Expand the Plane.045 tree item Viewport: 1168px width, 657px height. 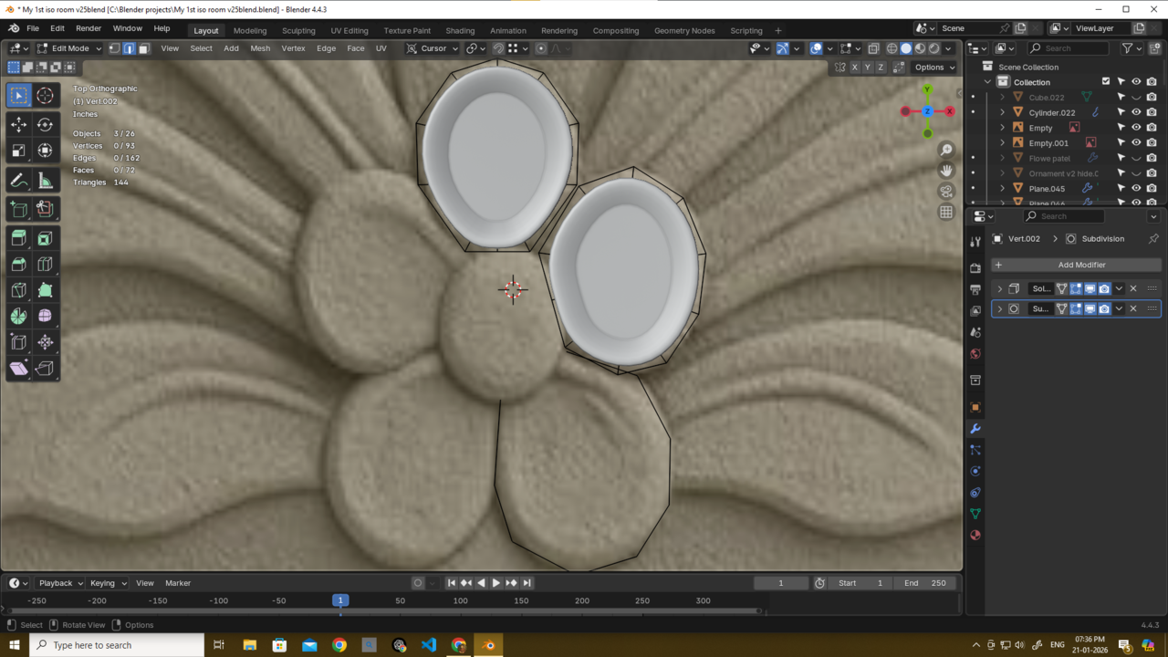(1003, 189)
